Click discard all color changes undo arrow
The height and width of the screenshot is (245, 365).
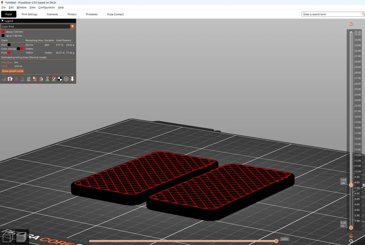[351, 24]
